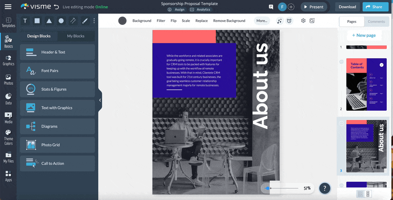Select the Table of Contents page thumbnail
The image size is (393, 200).
coord(366,84)
